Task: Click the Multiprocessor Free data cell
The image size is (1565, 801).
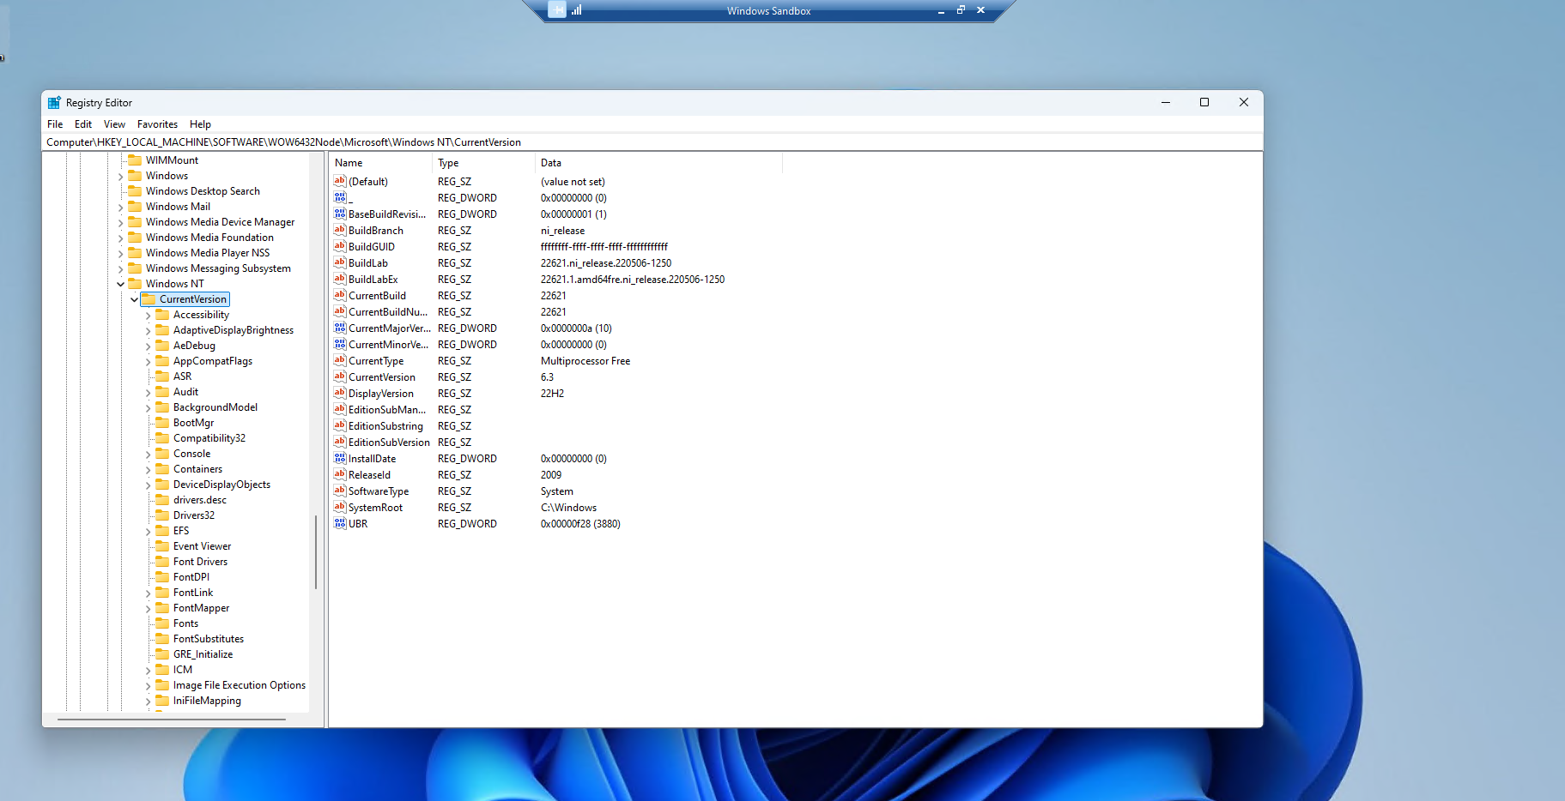Action: pyautogui.click(x=585, y=361)
